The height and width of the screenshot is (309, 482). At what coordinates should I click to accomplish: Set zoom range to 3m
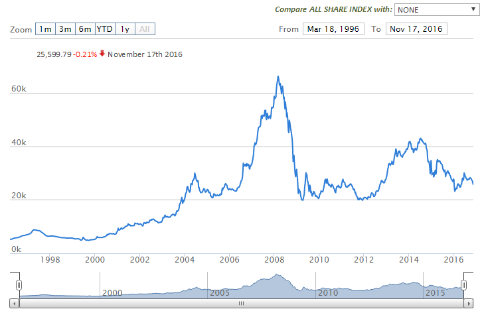point(65,29)
